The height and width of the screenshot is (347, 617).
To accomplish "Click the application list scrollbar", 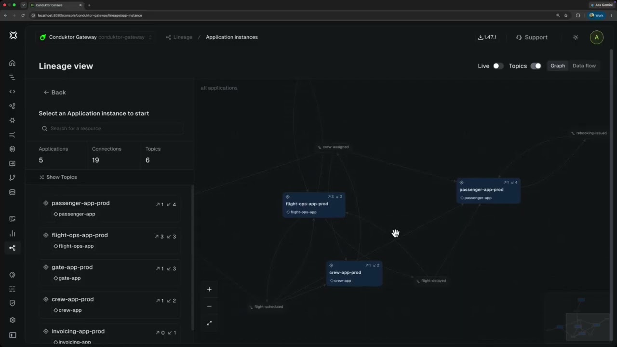I will click(192, 258).
